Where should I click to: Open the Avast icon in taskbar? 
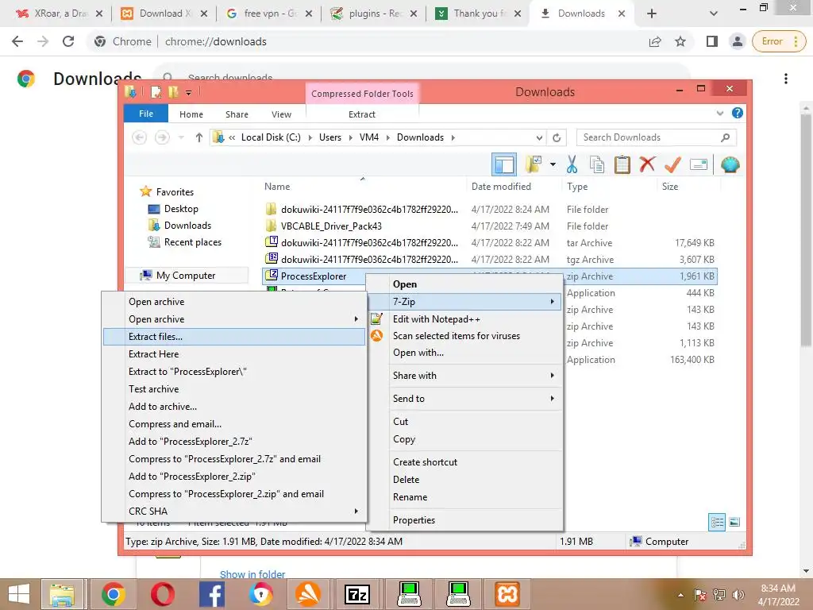308,594
